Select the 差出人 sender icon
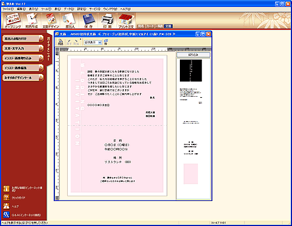The width and height of the screenshot is (292, 226). [x=69, y=20]
